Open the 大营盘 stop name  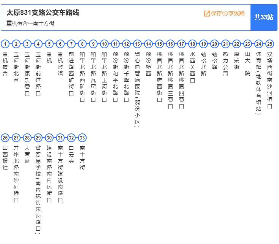(x=27, y=154)
